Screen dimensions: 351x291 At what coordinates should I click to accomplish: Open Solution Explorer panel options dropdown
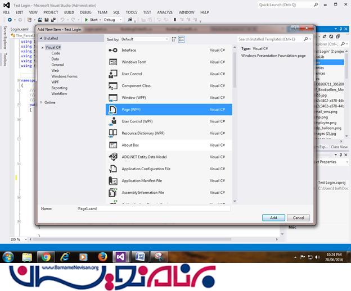(x=336, y=29)
